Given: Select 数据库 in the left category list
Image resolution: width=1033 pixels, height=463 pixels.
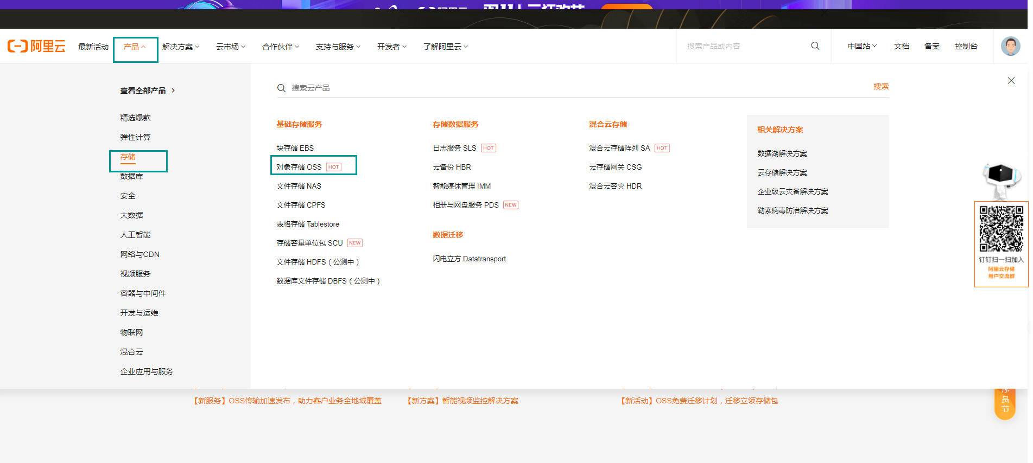Looking at the screenshot, I should [x=131, y=176].
